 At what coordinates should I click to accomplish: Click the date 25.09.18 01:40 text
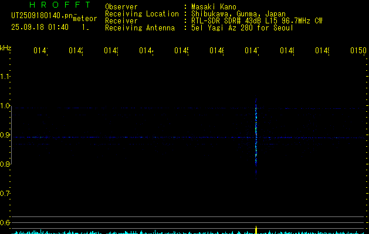point(40,27)
